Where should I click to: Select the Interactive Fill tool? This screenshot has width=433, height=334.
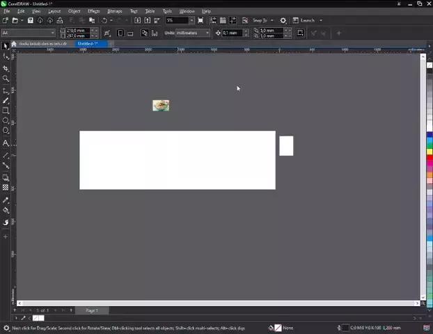(x=6, y=210)
